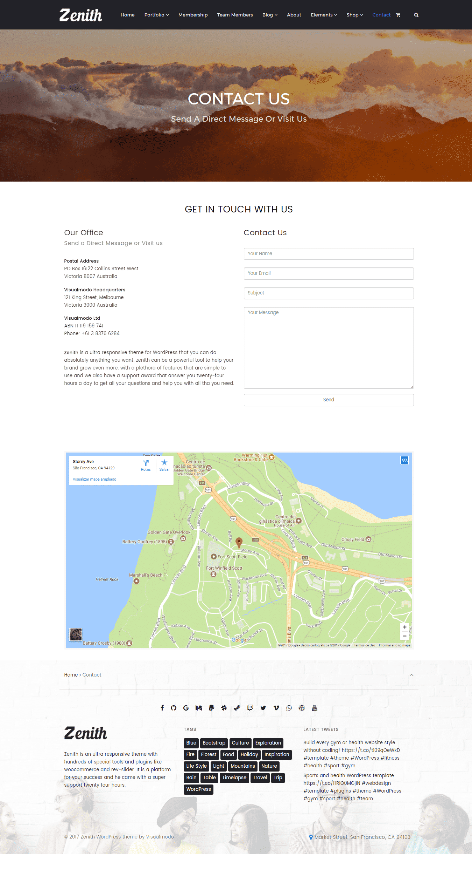
Task: Click the search magnifier icon
Action: (x=416, y=15)
